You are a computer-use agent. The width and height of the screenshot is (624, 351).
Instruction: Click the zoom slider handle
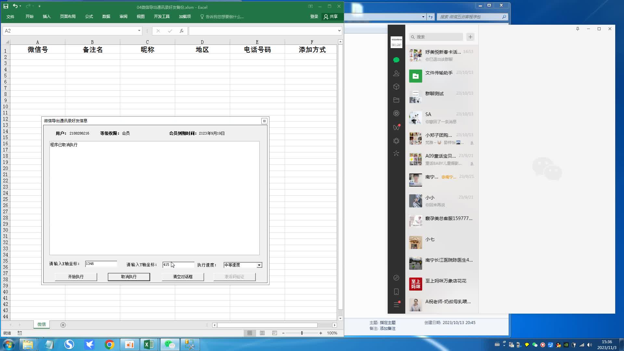click(302, 333)
